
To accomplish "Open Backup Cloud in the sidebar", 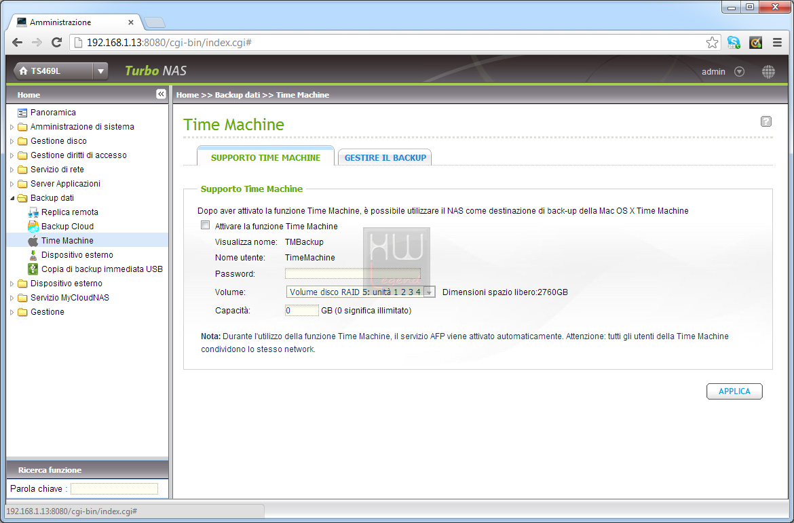I will pyautogui.click(x=67, y=227).
